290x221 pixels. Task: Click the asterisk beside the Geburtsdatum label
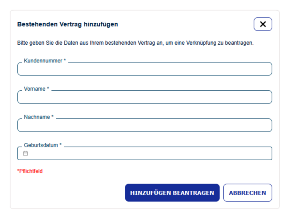point(60,145)
